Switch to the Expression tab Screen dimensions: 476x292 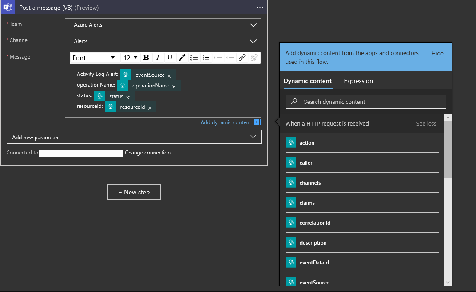pyautogui.click(x=358, y=81)
